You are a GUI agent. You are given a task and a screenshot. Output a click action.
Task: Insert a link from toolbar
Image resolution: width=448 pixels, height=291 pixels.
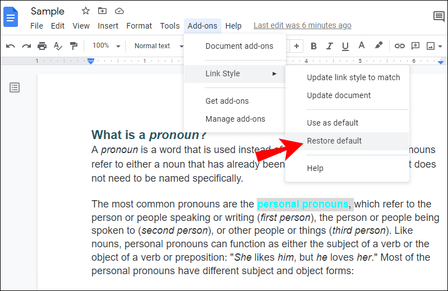click(399, 46)
